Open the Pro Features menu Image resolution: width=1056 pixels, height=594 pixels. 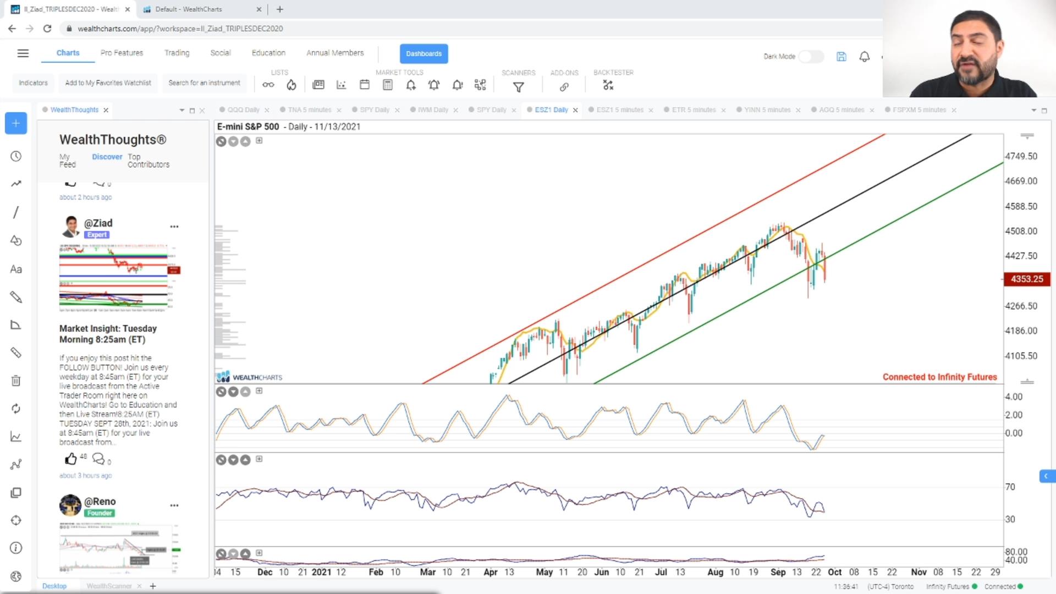(122, 53)
